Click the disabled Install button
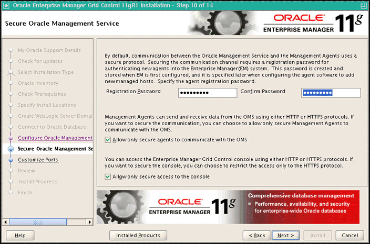 [317, 235]
